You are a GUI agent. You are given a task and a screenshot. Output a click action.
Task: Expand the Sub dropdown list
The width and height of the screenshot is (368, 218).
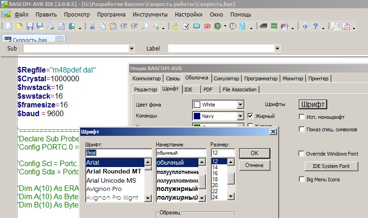pyautogui.click(x=132, y=49)
